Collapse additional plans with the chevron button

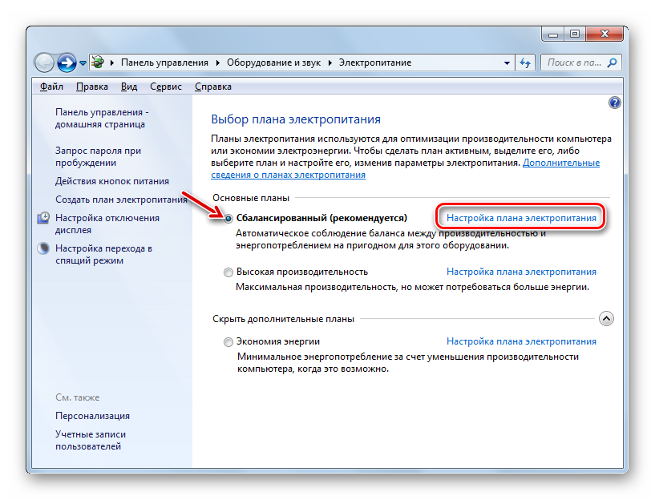[607, 319]
